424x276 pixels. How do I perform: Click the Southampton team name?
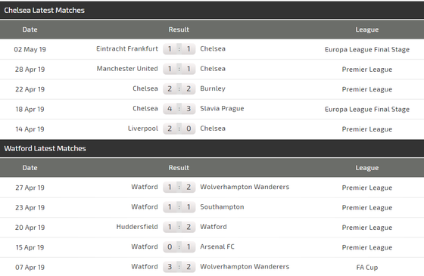[x=222, y=207]
